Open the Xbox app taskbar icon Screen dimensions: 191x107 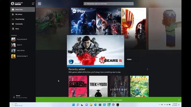tap(109, 105)
